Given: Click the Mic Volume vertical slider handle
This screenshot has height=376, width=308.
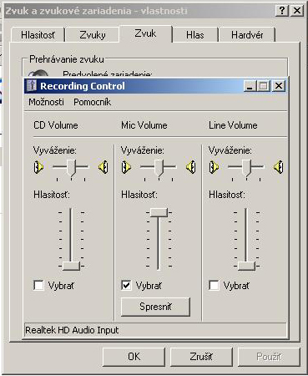Looking at the screenshot, I should [159, 212].
